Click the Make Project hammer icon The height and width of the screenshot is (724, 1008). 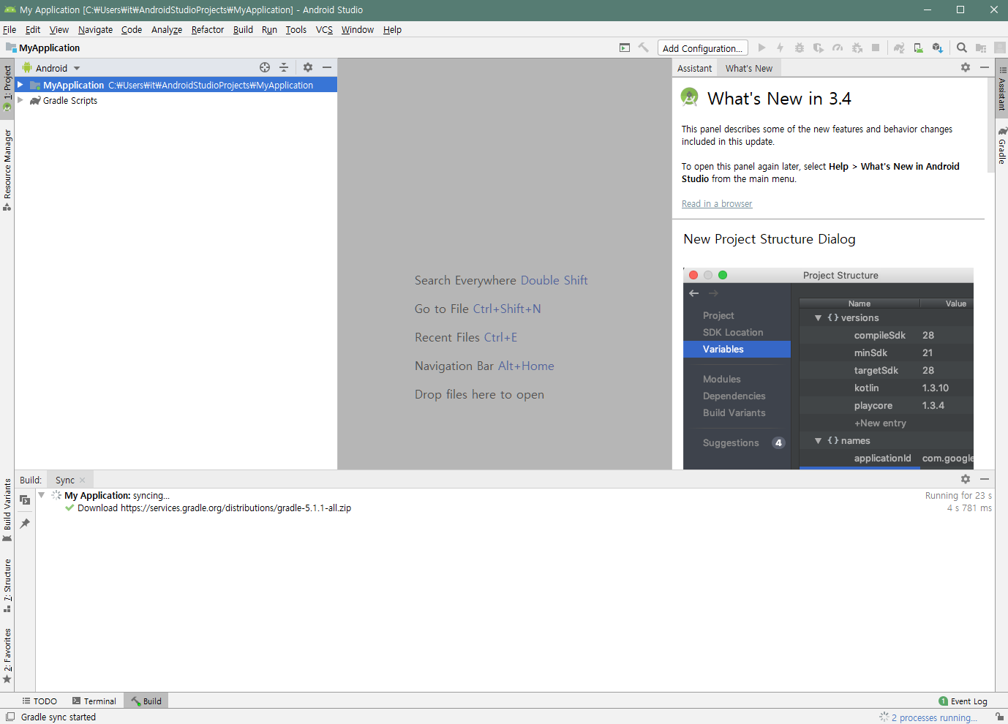(644, 48)
